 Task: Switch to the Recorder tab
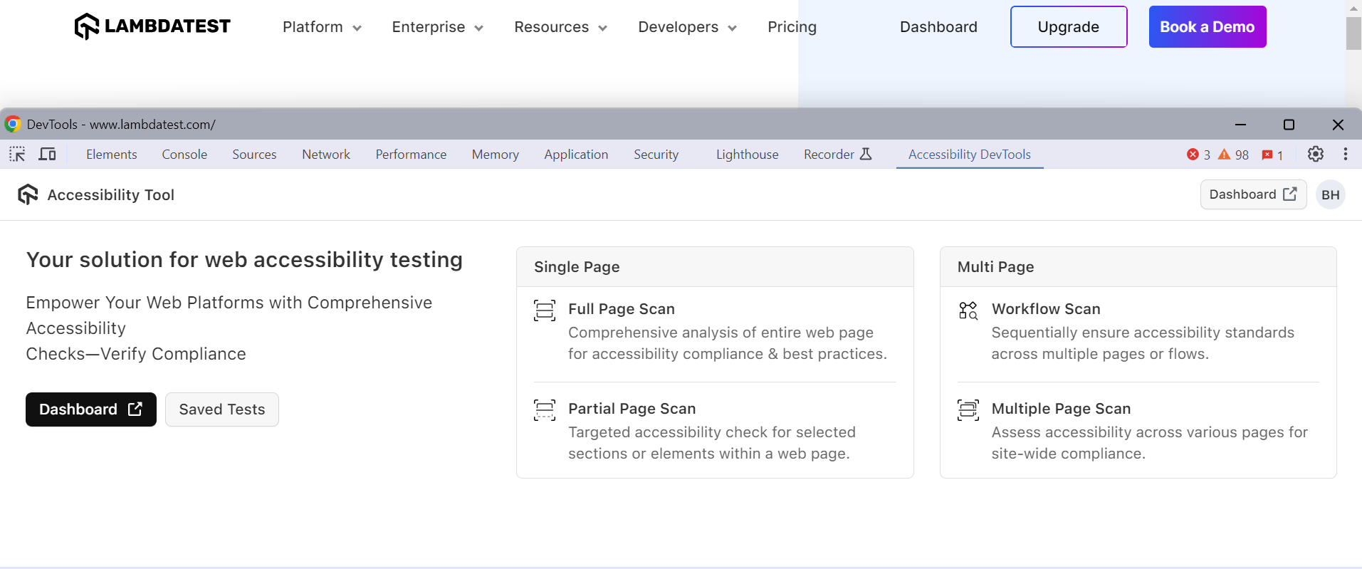837,155
